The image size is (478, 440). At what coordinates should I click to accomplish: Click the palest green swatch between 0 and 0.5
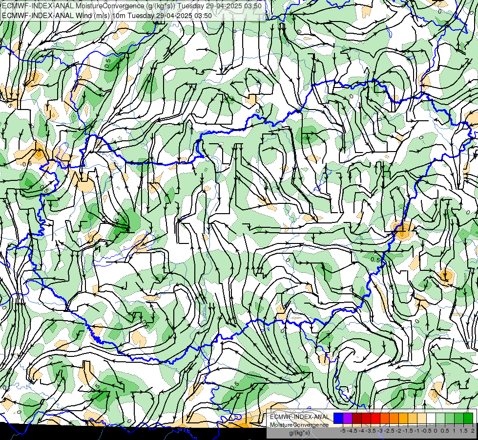pyautogui.click(x=440, y=418)
